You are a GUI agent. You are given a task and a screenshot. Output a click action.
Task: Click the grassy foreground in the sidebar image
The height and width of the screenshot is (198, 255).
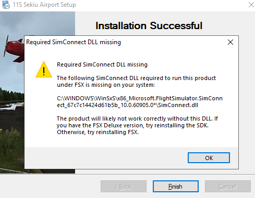11,147
